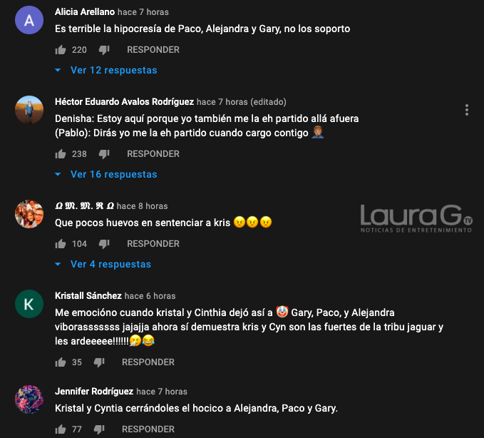Open Kristall Sánchez's green K avatar
The height and width of the screenshot is (438, 484).
tap(29, 304)
